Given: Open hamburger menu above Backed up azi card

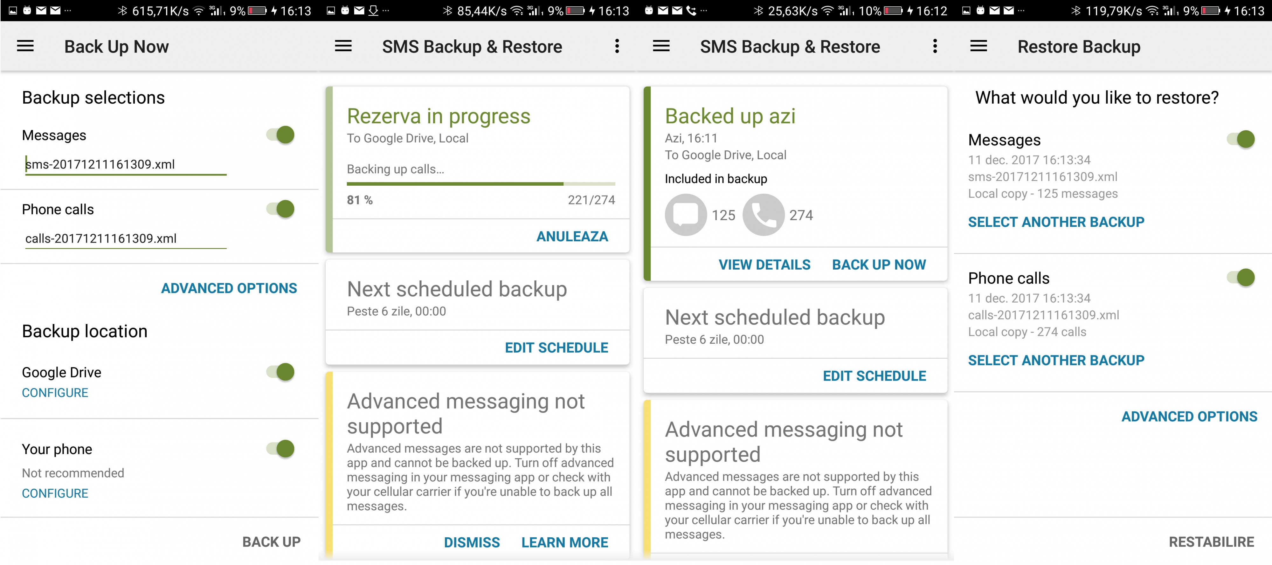Looking at the screenshot, I should [x=661, y=46].
